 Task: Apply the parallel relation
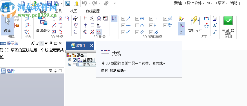click(x=92, y=19)
